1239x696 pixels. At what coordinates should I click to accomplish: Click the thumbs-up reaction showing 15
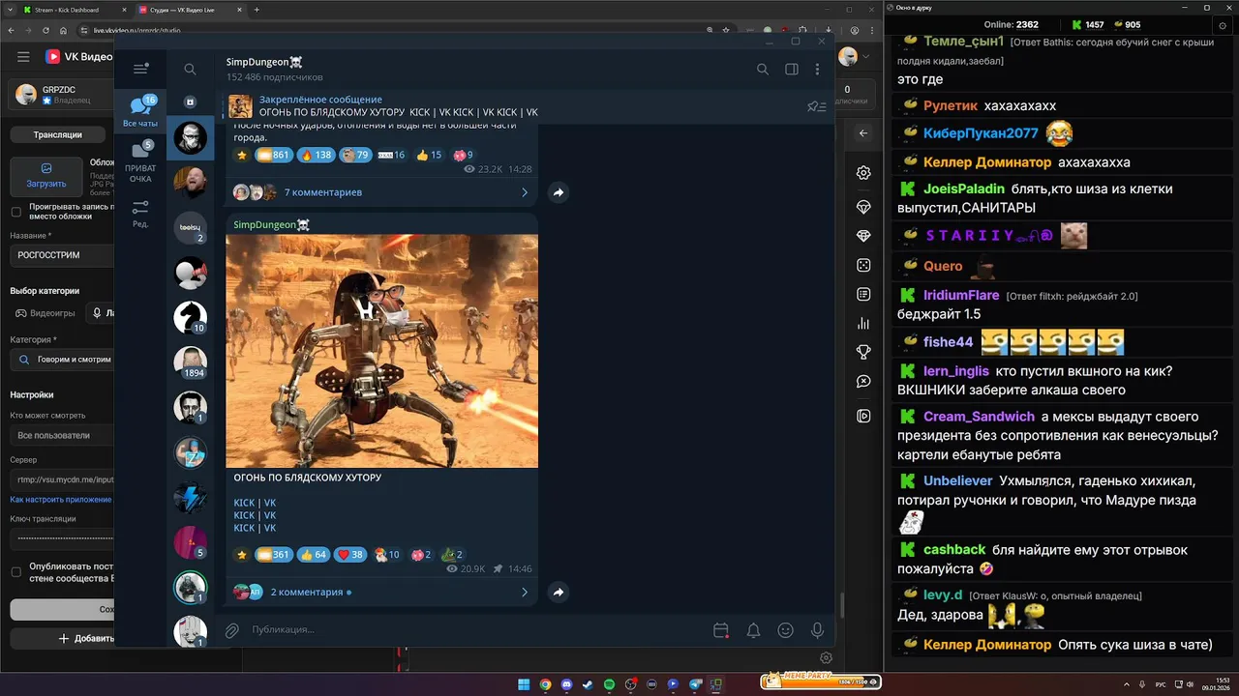tap(428, 155)
